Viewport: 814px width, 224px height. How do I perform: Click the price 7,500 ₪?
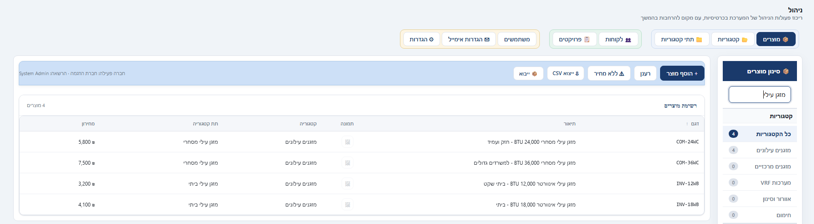coord(87,163)
